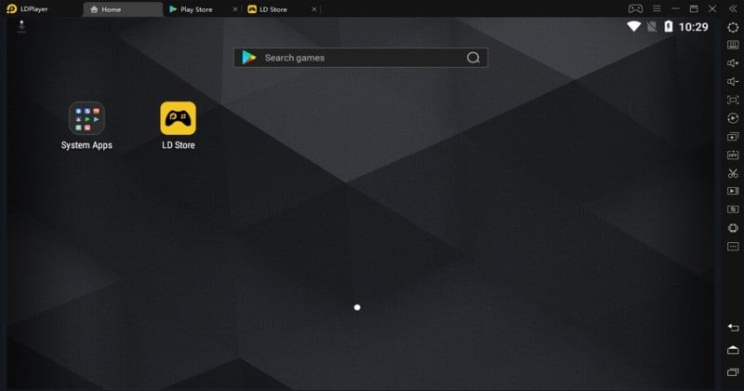Screen dimensions: 744x391
Task: Open the operation recorder/synchronizer icon
Action: pos(733,118)
